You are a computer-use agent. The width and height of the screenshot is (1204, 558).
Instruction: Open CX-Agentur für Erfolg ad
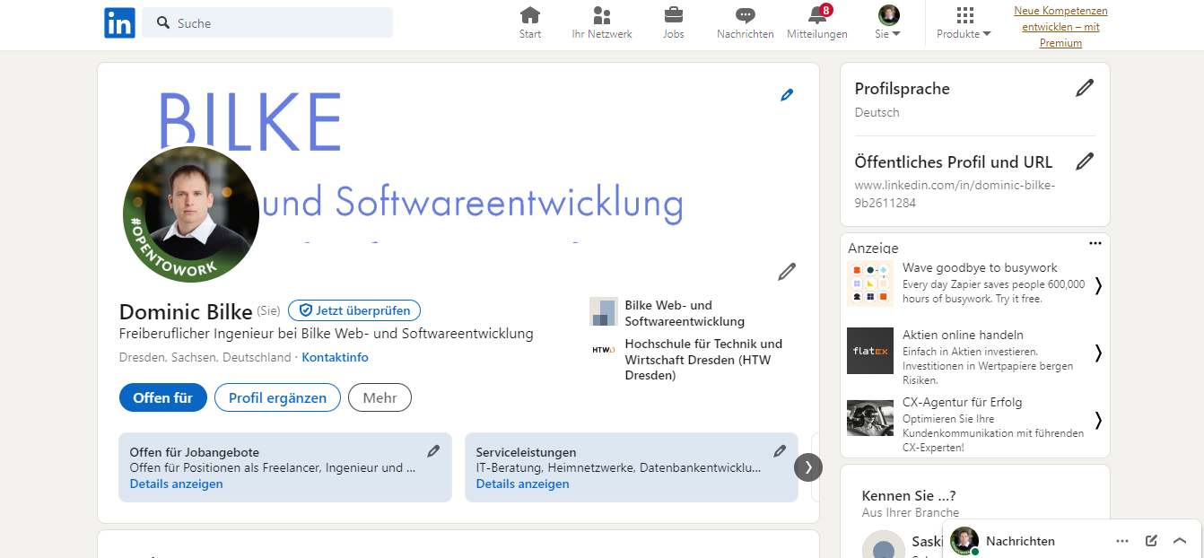click(x=962, y=402)
